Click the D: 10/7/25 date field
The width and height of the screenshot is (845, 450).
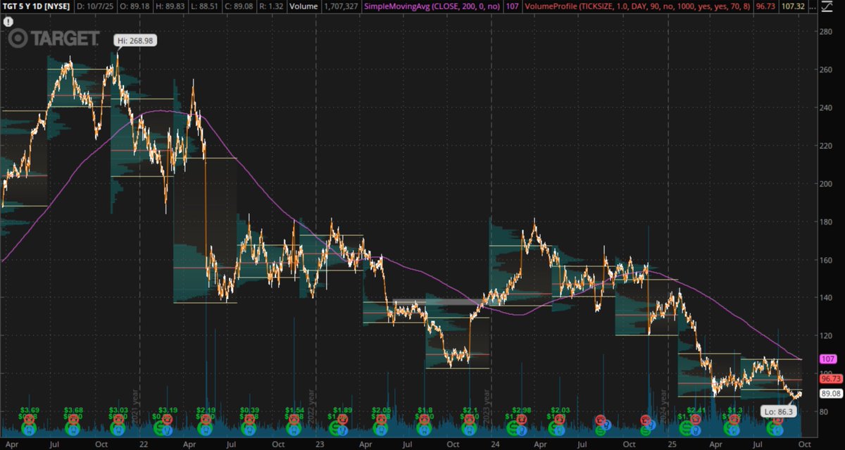tap(96, 6)
